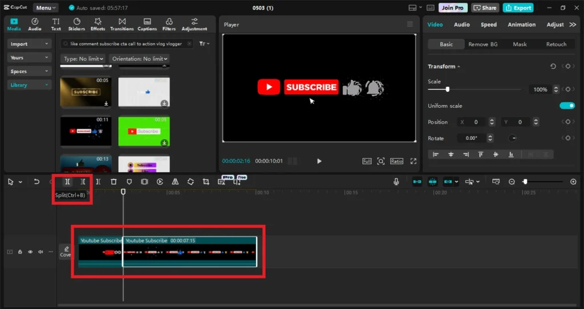
Task: Toggle main track magnet snapping
Action: 417,182
